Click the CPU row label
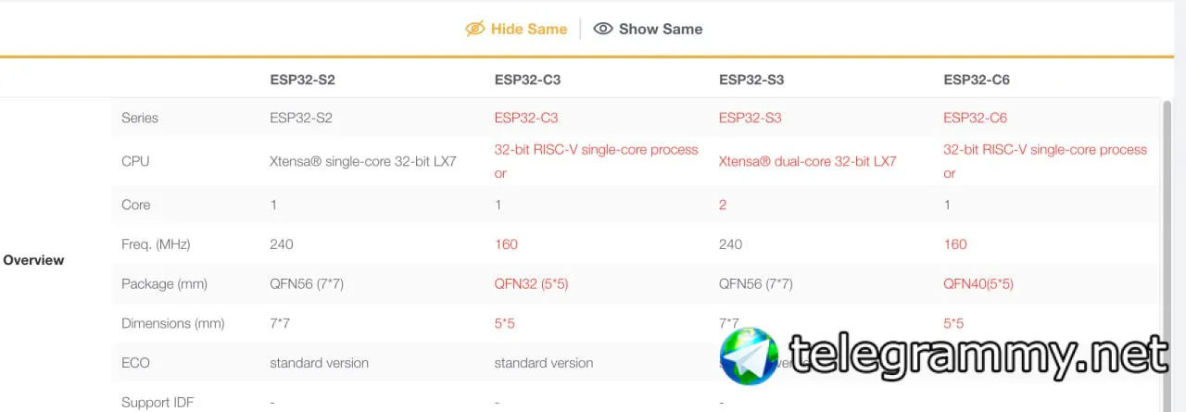The height and width of the screenshot is (412, 1186). click(135, 161)
